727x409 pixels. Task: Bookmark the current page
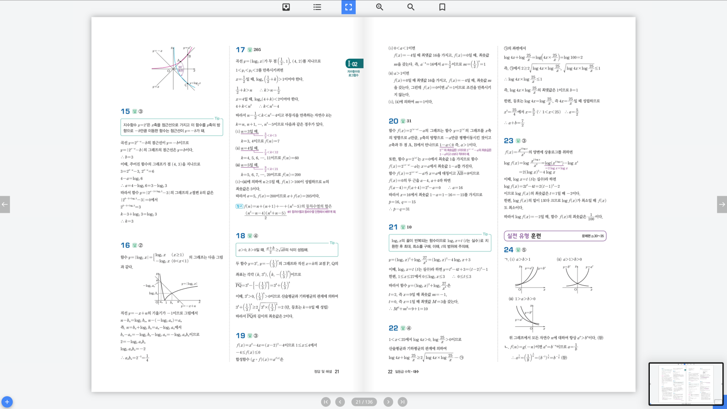[x=442, y=7]
